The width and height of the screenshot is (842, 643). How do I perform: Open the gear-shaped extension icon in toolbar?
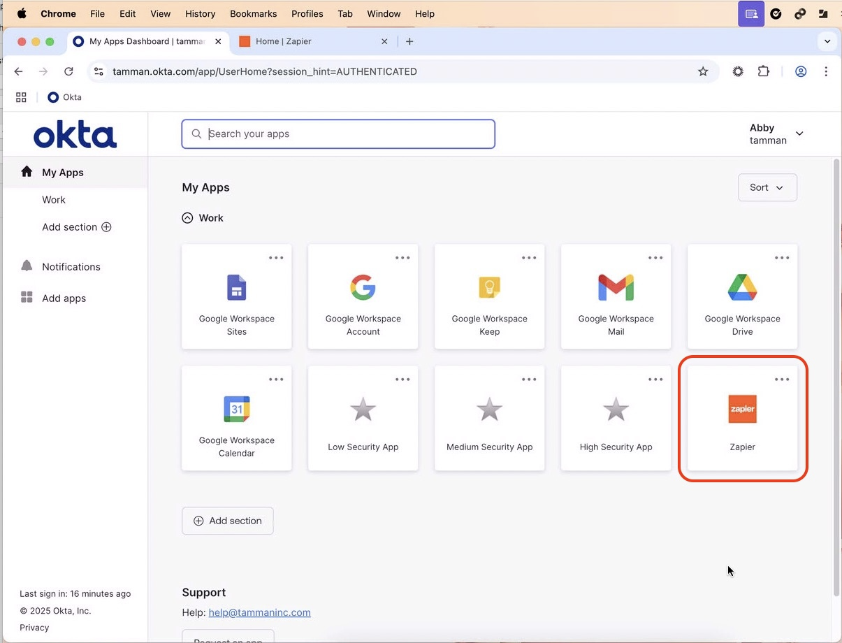point(738,71)
